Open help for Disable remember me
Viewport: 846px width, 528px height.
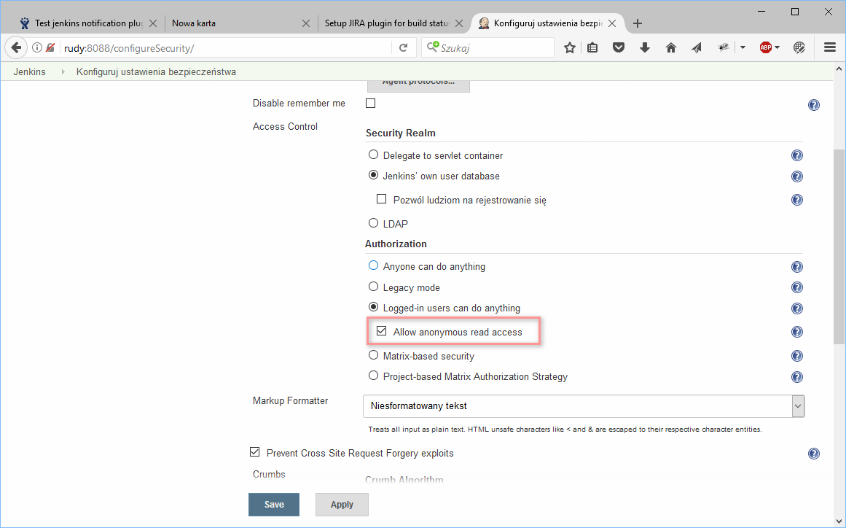(814, 105)
